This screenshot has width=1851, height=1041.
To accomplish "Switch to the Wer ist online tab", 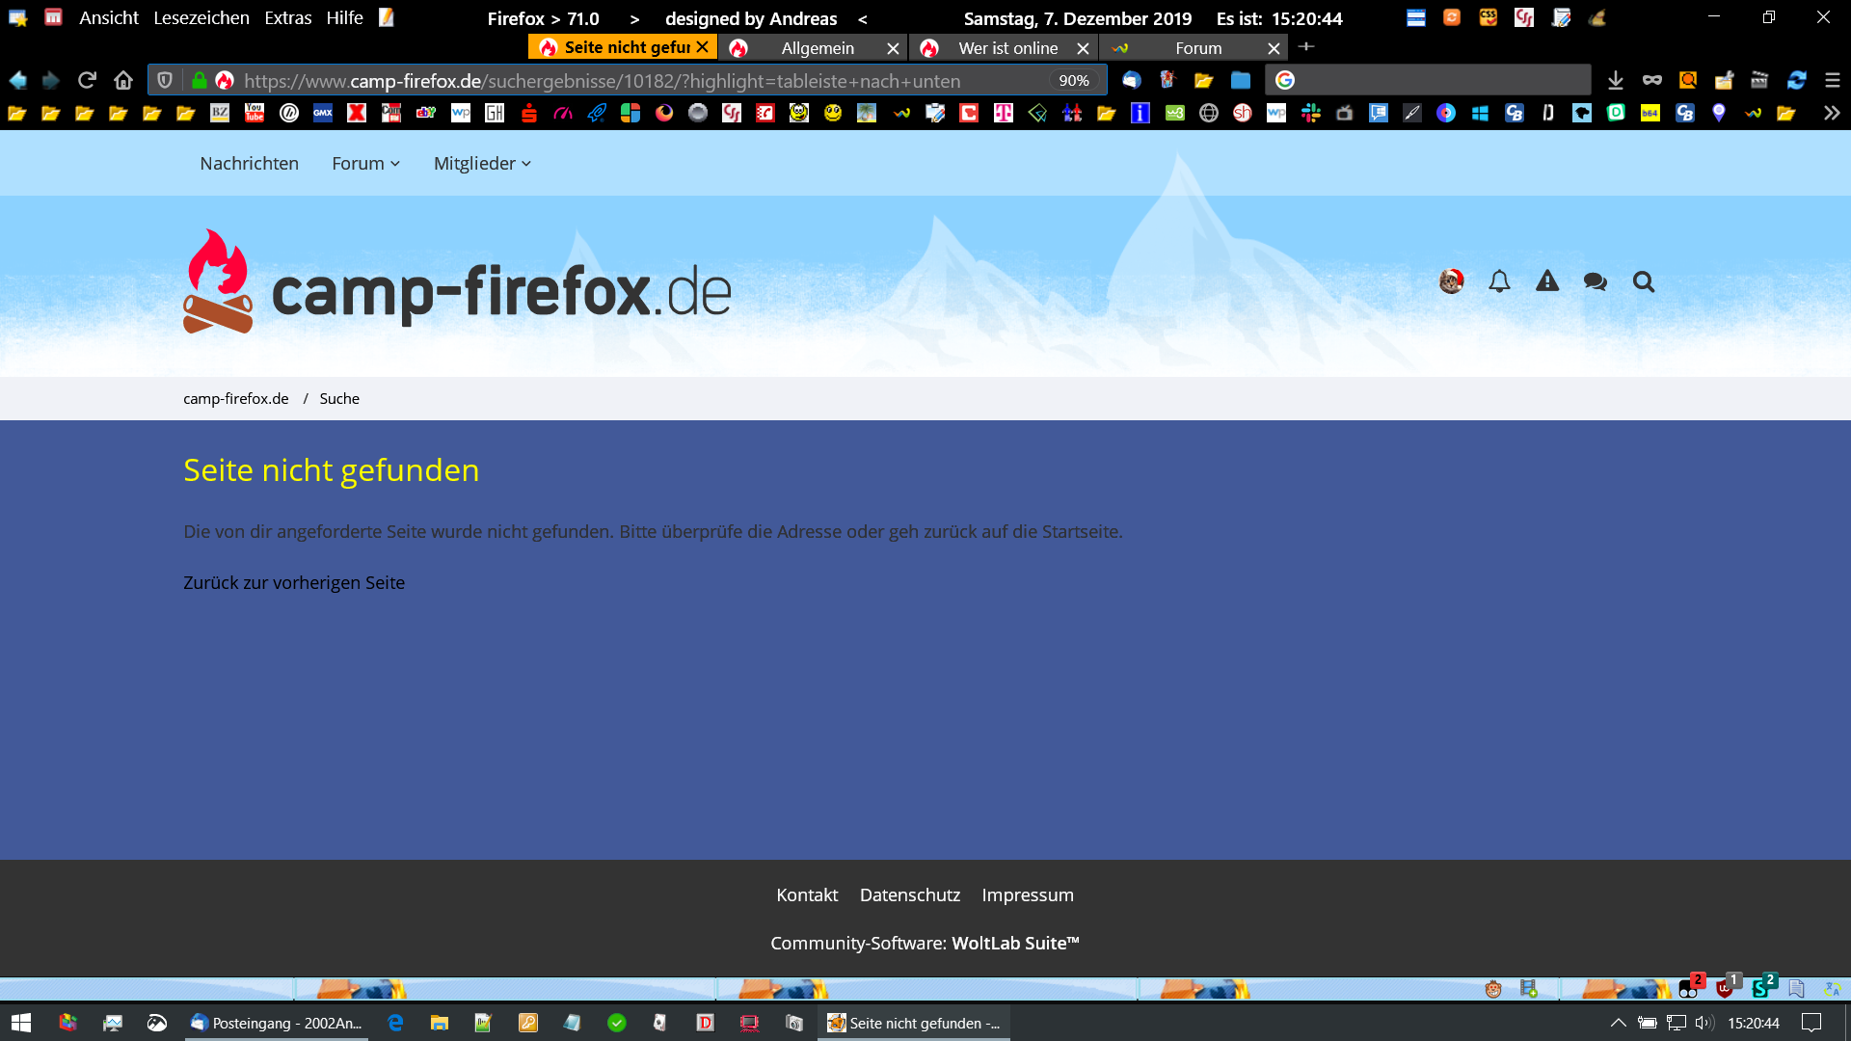I will (x=1007, y=48).
